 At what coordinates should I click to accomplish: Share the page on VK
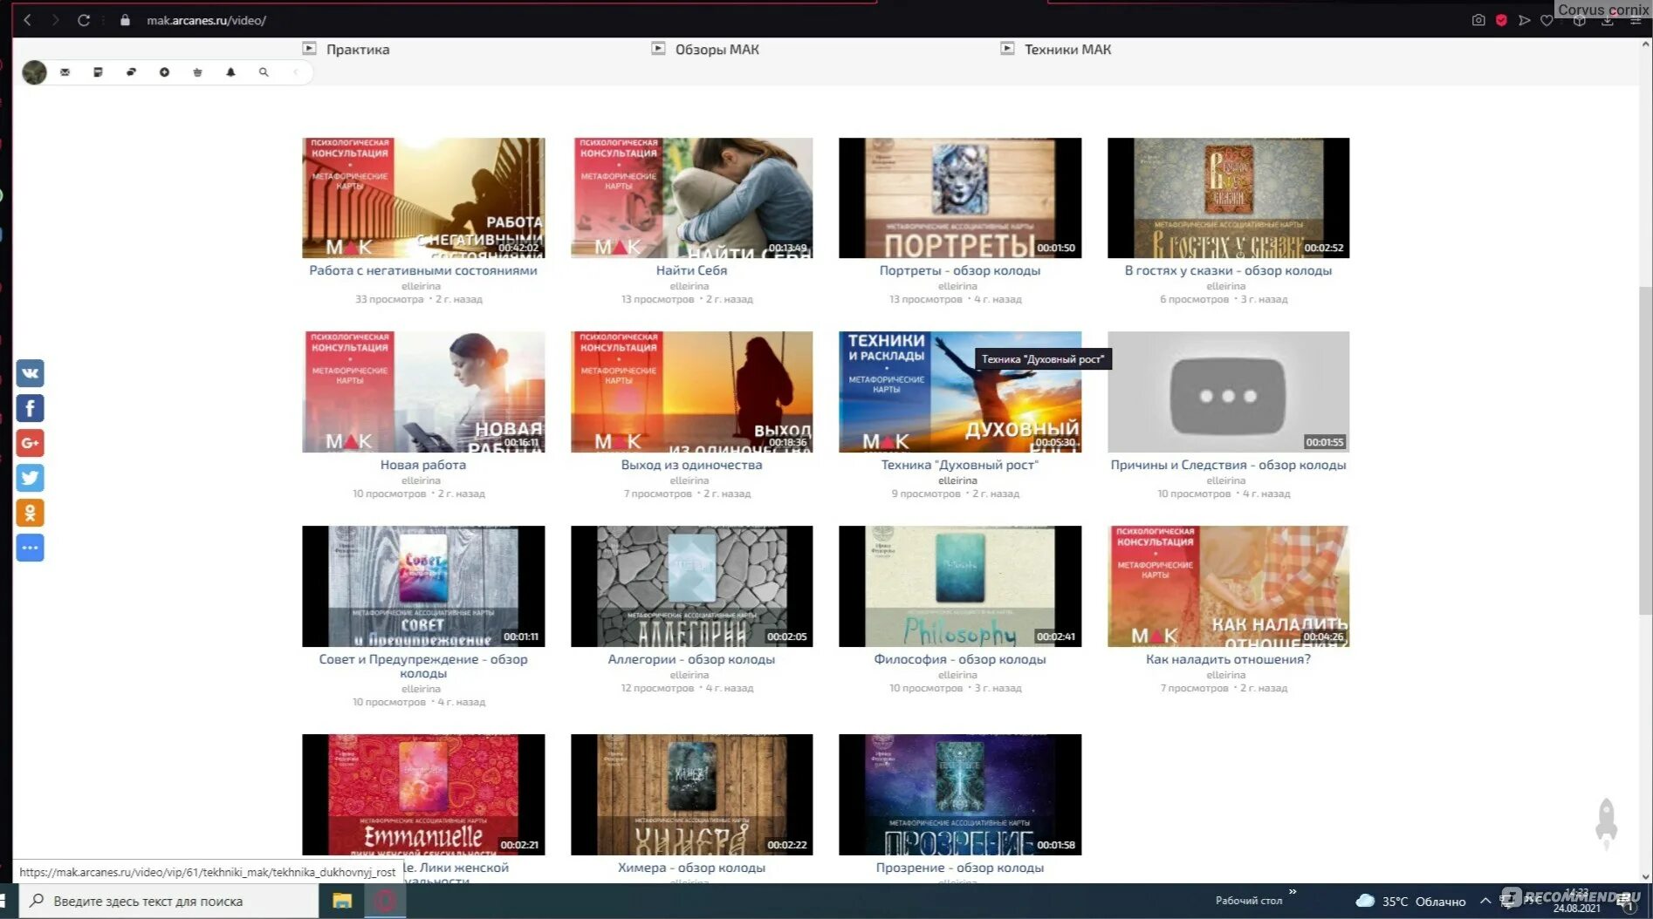point(30,373)
